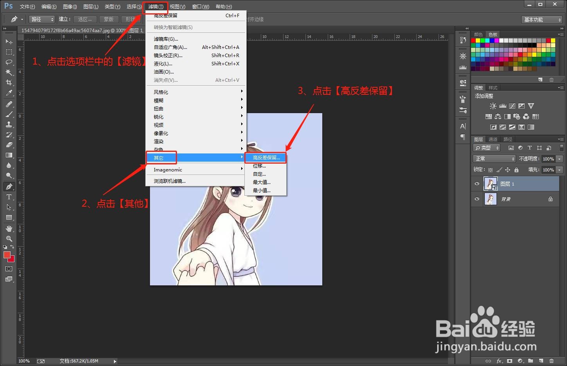Add Levels adjustment from Adjustments panel
The width and height of the screenshot is (567, 366).
[502, 106]
